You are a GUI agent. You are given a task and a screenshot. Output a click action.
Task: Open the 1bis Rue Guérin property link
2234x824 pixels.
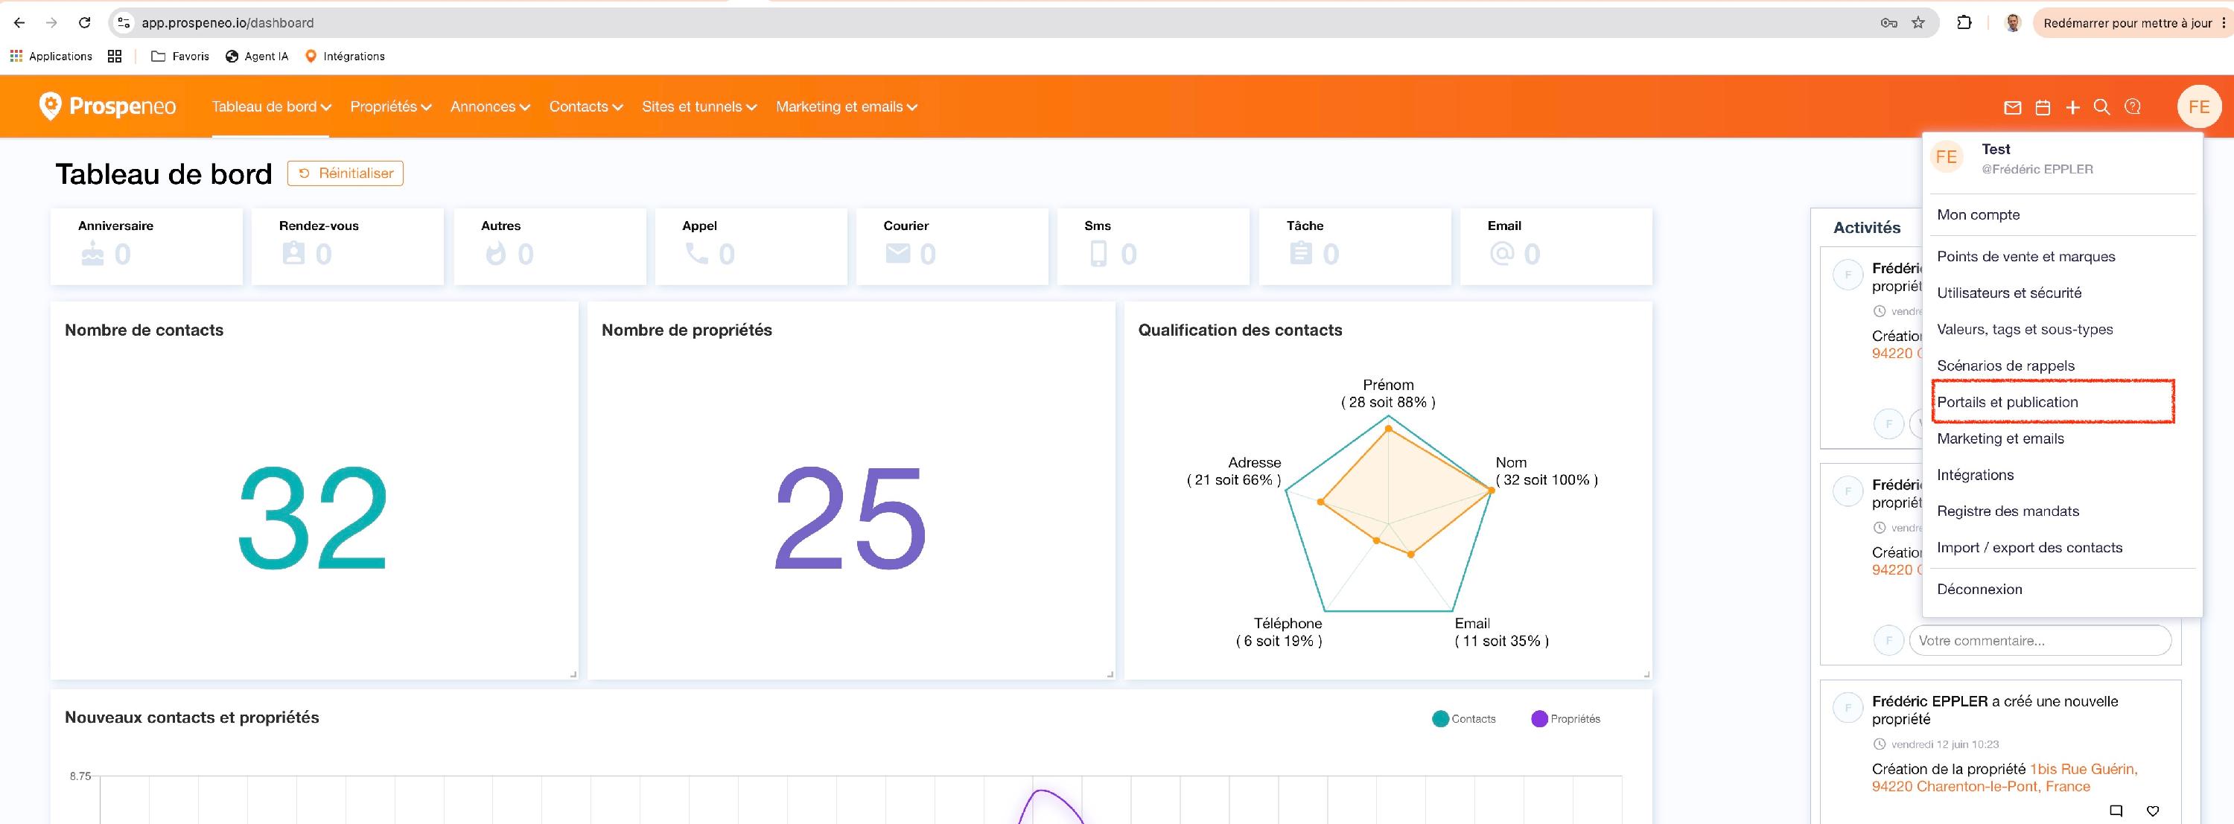(x=2004, y=777)
